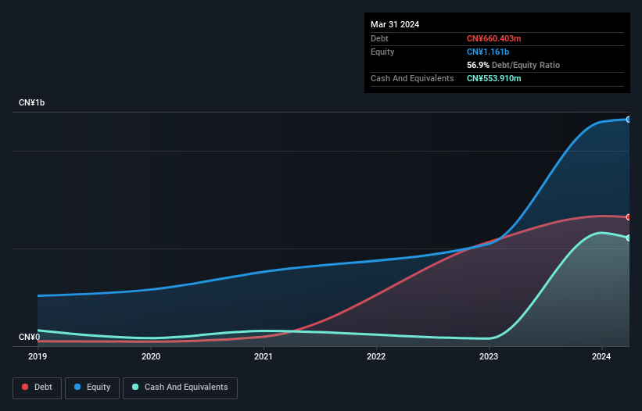Click the CN¥0 y-axis label
Screen dimensions: 642x411
click(29, 337)
